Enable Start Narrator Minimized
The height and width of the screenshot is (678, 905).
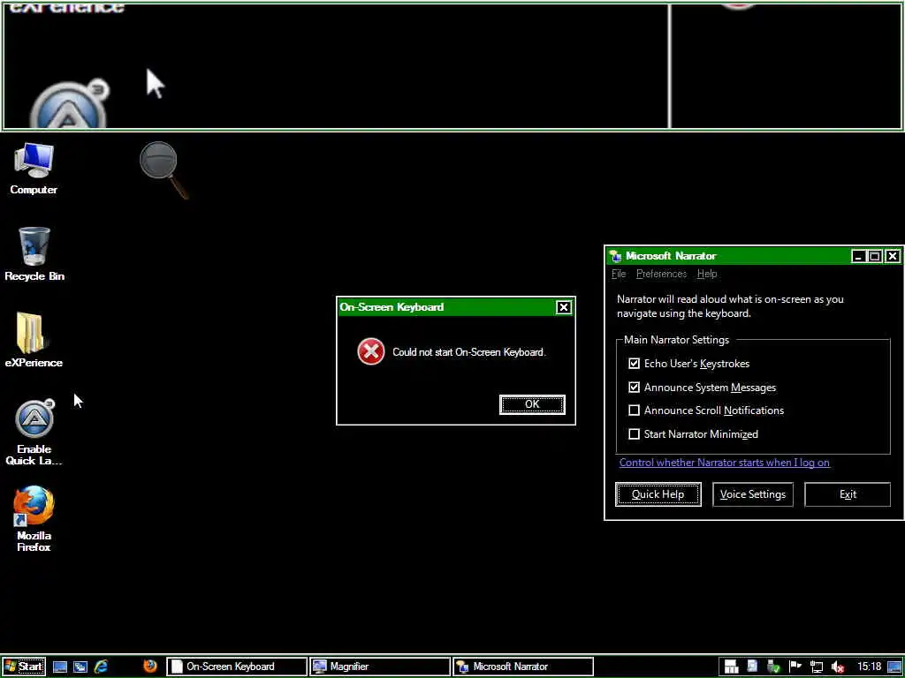coord(635,433)
